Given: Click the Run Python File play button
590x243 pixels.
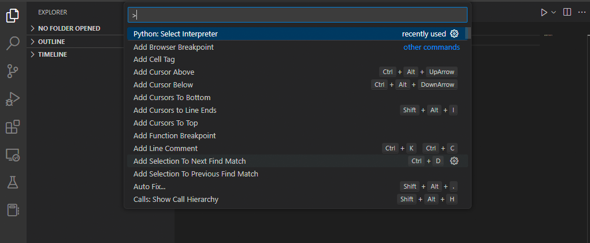Looking at the screenshot, I should [544, 12].
